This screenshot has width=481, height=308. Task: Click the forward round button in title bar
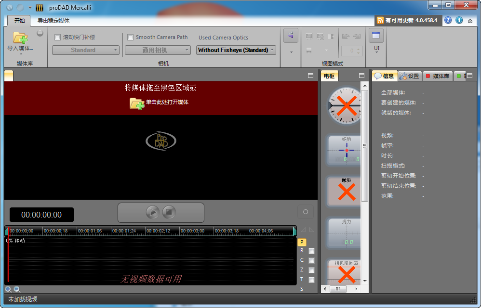click(20, 8)
